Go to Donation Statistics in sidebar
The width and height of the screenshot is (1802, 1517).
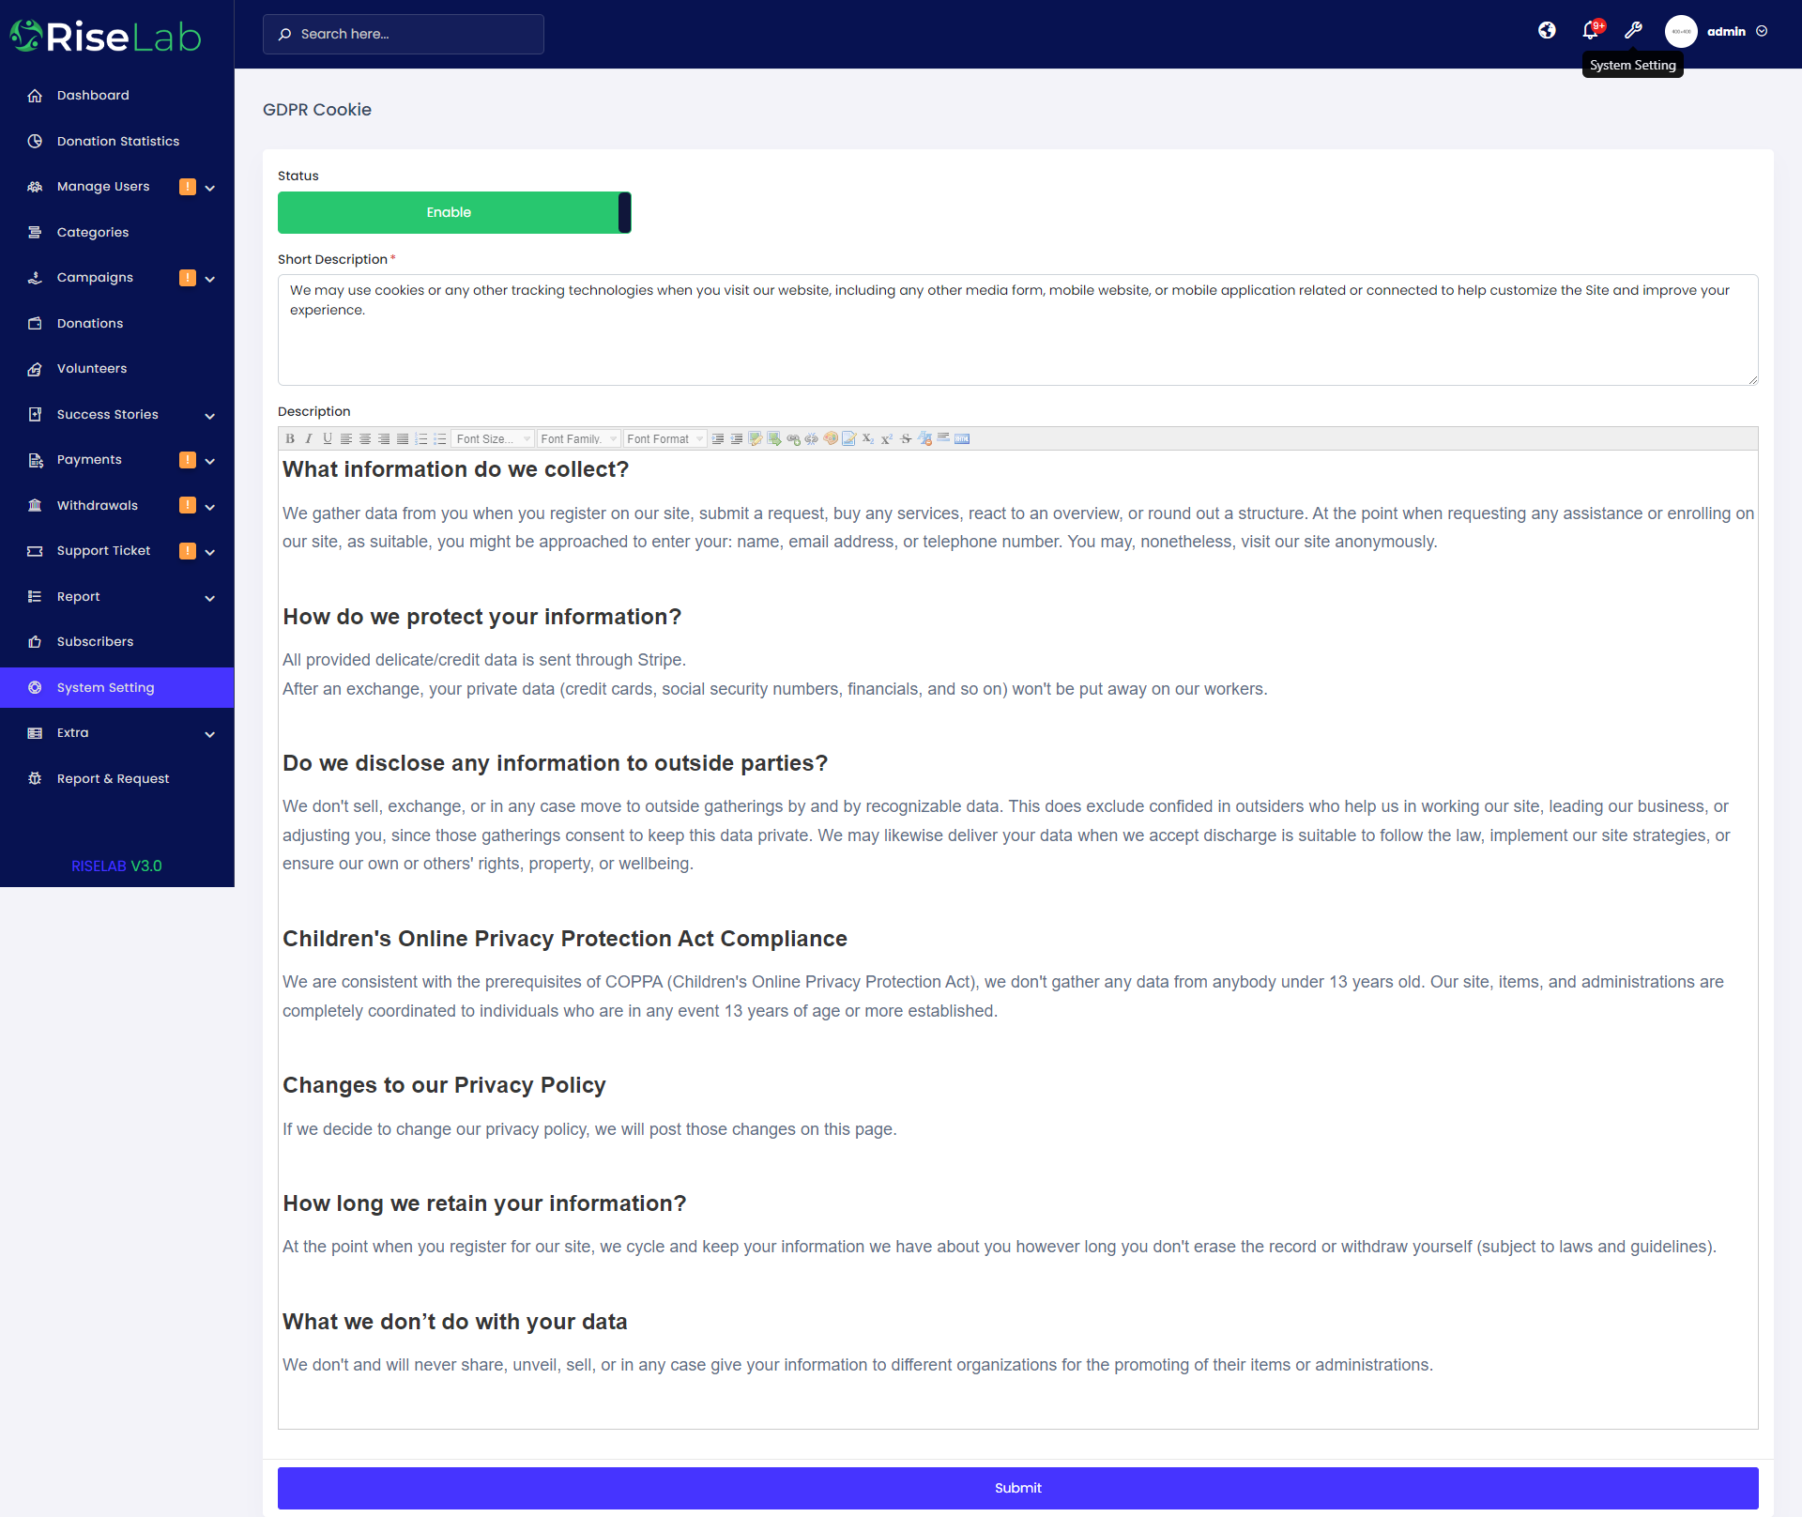117,141
